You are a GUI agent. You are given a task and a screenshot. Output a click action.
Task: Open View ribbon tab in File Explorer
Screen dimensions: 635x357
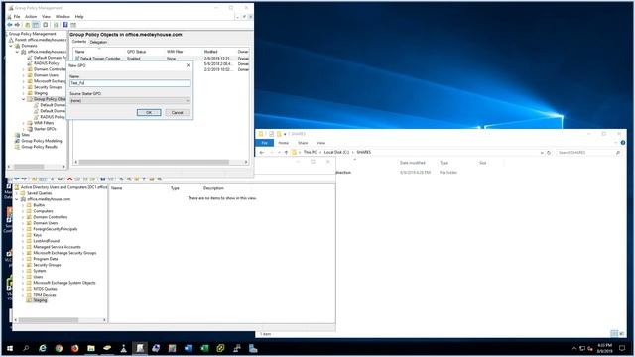click(321, 143)
